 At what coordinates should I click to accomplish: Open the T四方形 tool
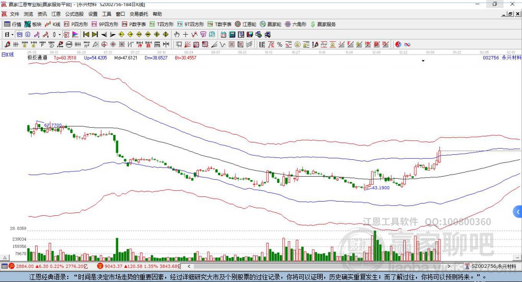tap(162, 24)
